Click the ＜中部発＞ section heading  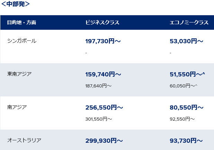click(x=15, y=4)
